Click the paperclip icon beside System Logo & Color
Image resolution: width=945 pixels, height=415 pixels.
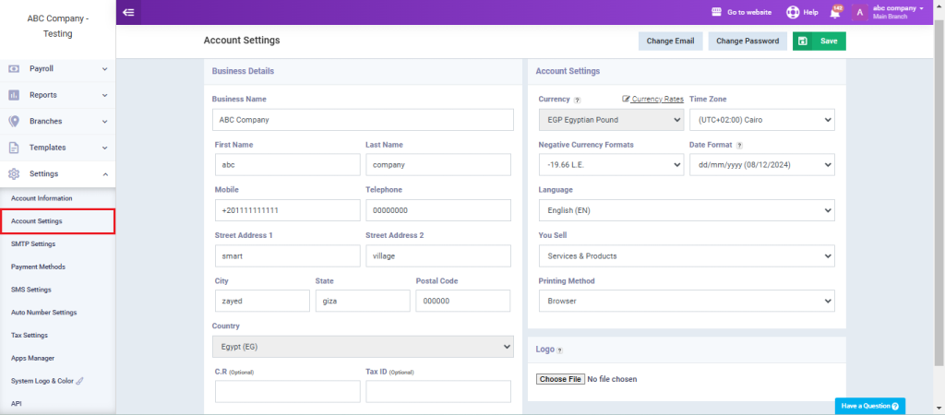click(x=79, y=381)
